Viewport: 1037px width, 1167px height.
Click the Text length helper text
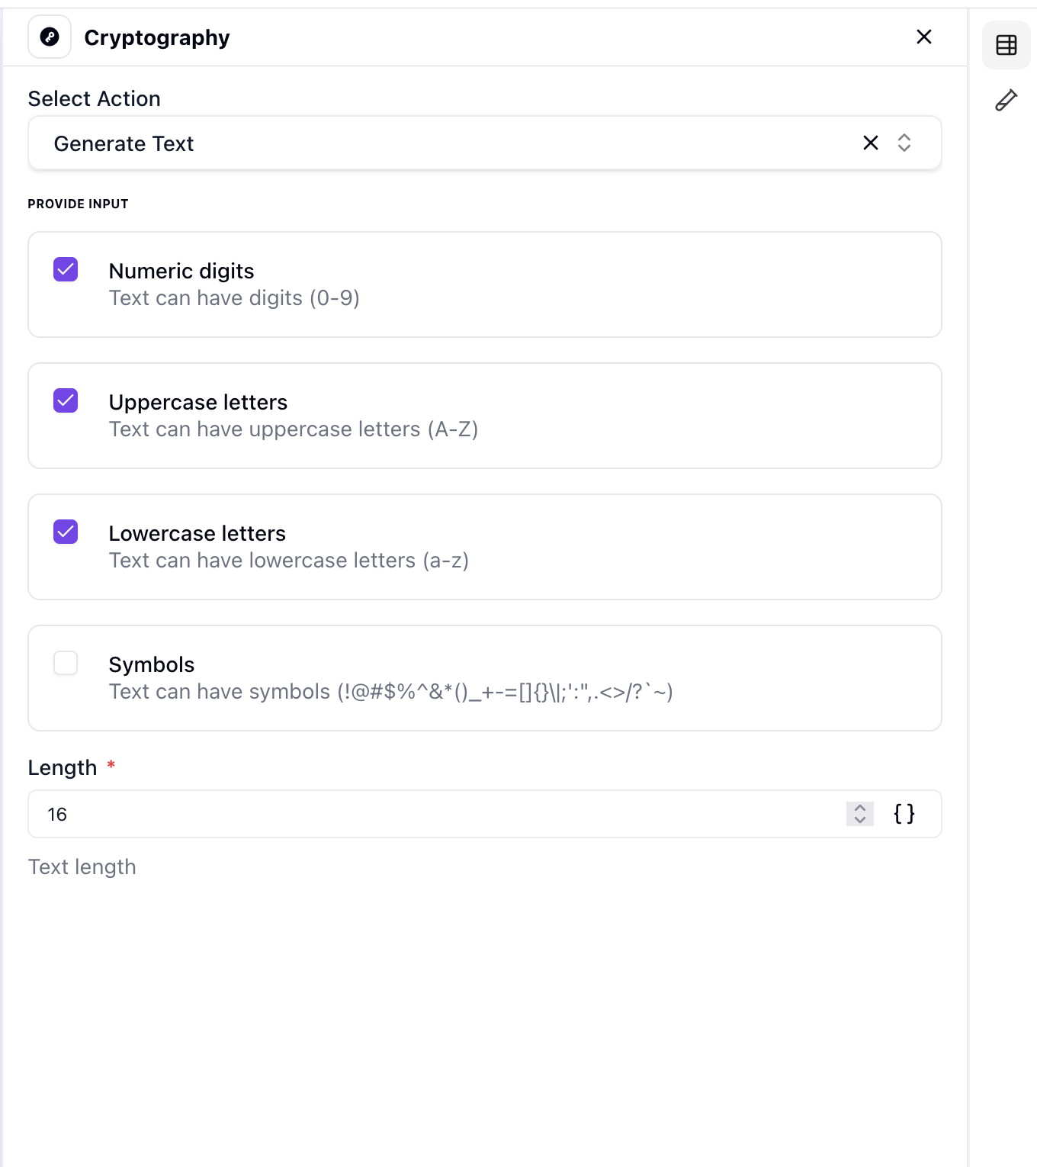pyautogui.click(x=82, y=866)
